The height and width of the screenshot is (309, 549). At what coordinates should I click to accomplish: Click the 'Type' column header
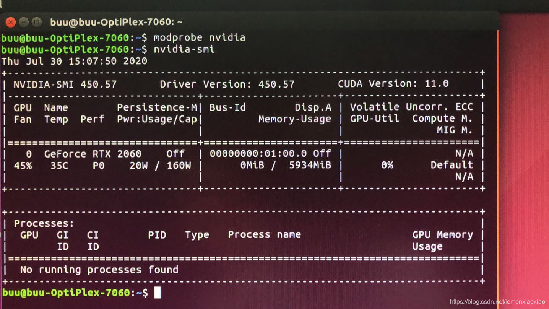[x=197, y=235]
